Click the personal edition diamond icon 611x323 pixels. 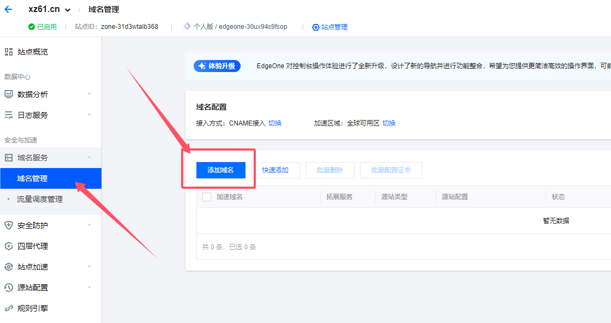pos(187,26)
